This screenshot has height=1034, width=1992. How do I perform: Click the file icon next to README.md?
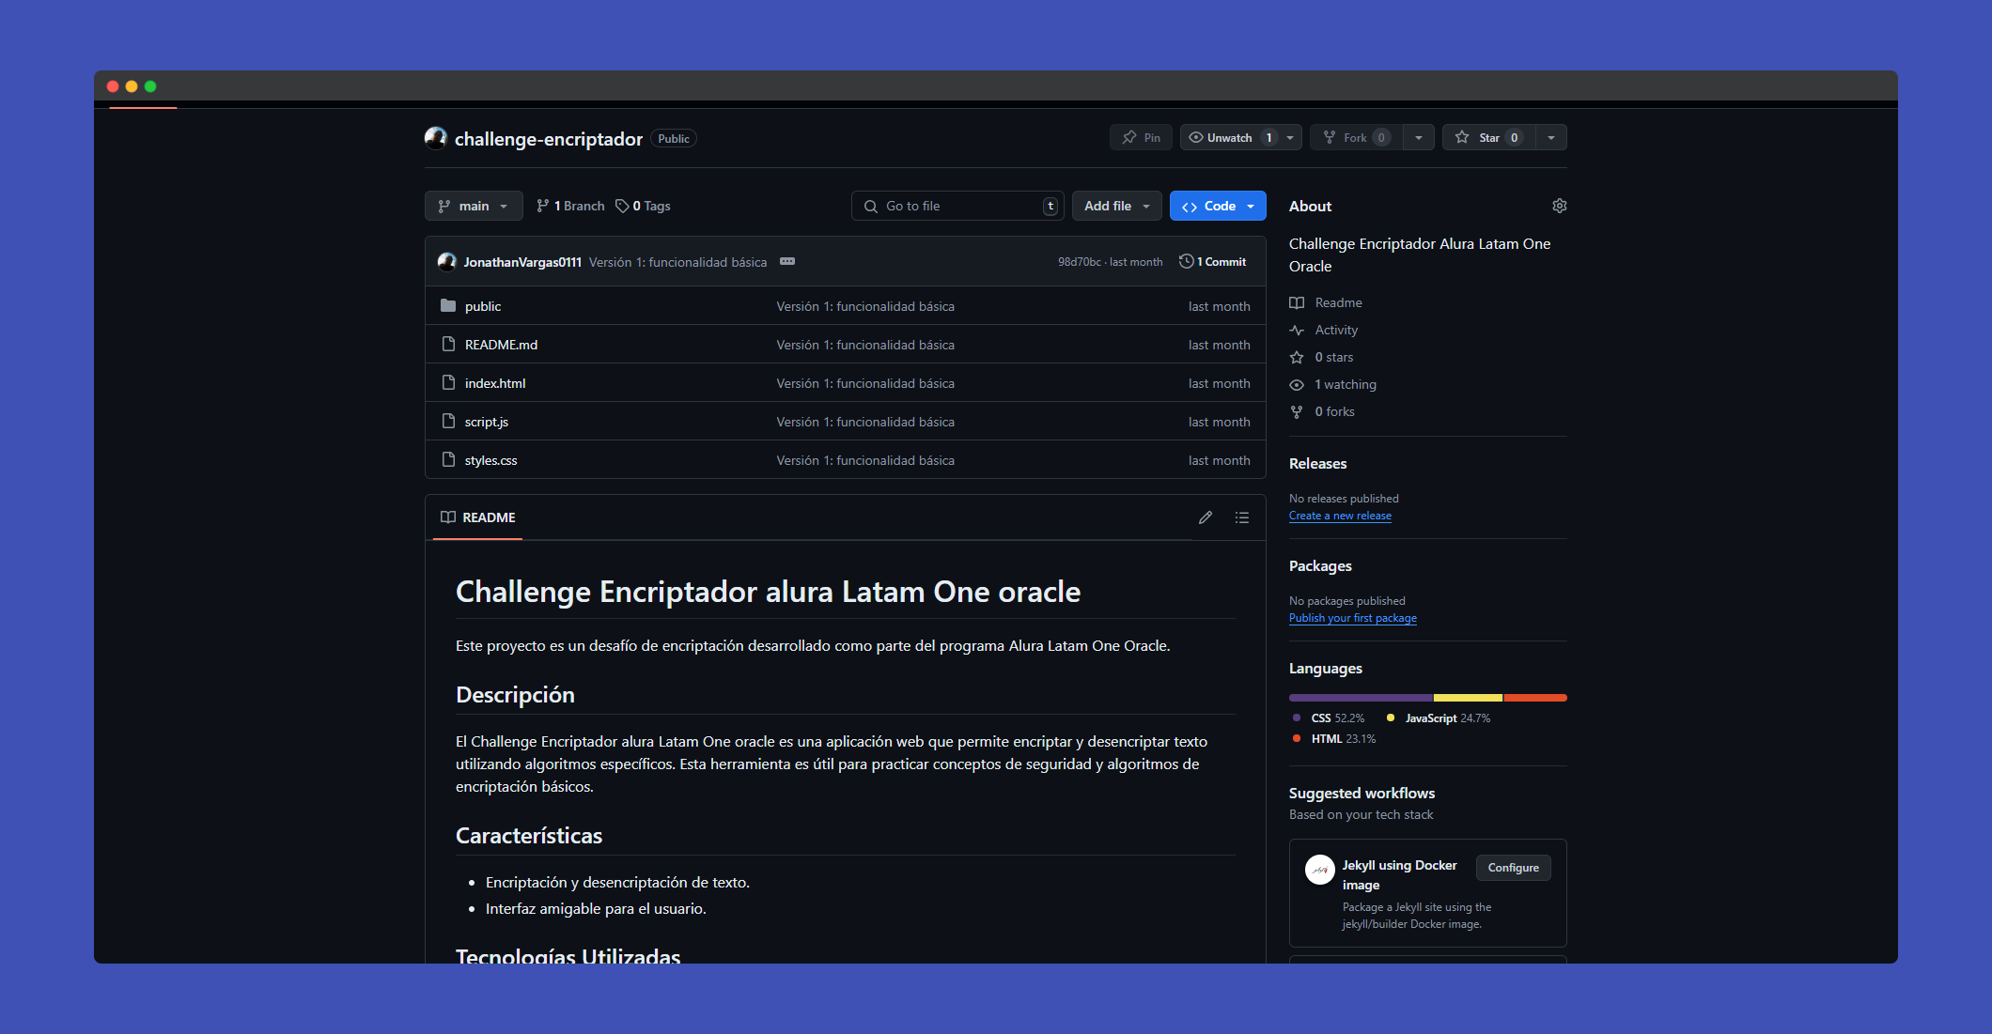448,344
